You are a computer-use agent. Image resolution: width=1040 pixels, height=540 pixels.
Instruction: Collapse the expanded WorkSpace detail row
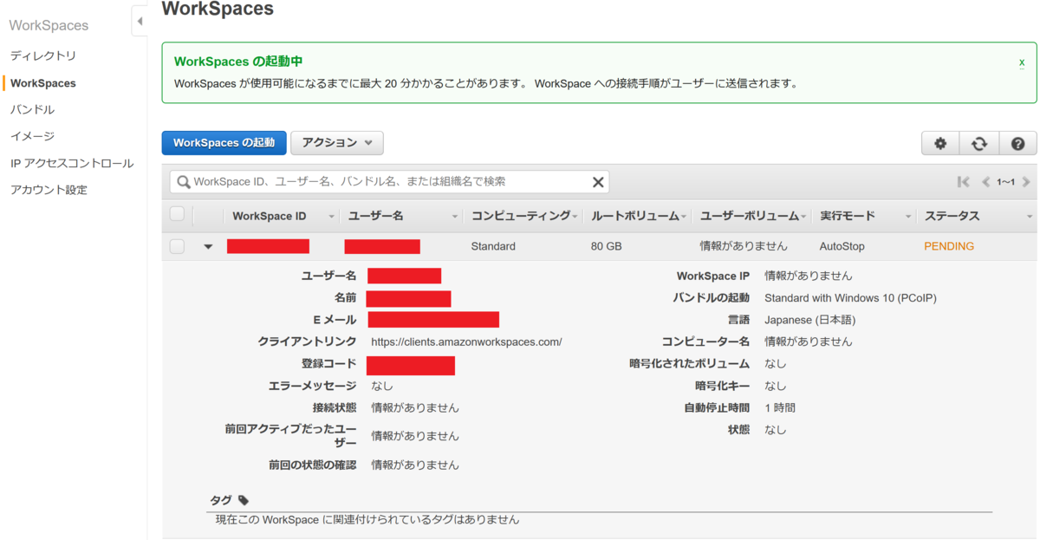206,245
